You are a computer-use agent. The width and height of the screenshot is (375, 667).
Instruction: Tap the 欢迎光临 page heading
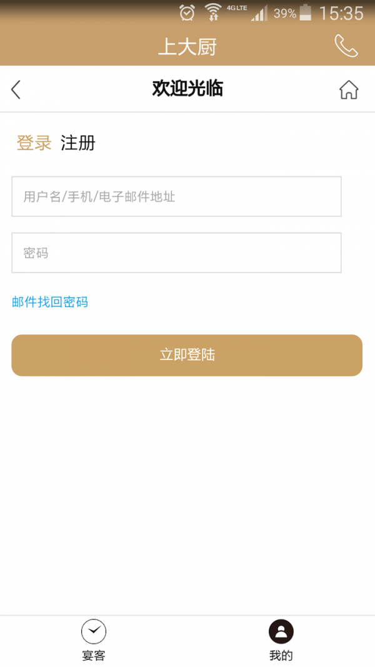187,89
